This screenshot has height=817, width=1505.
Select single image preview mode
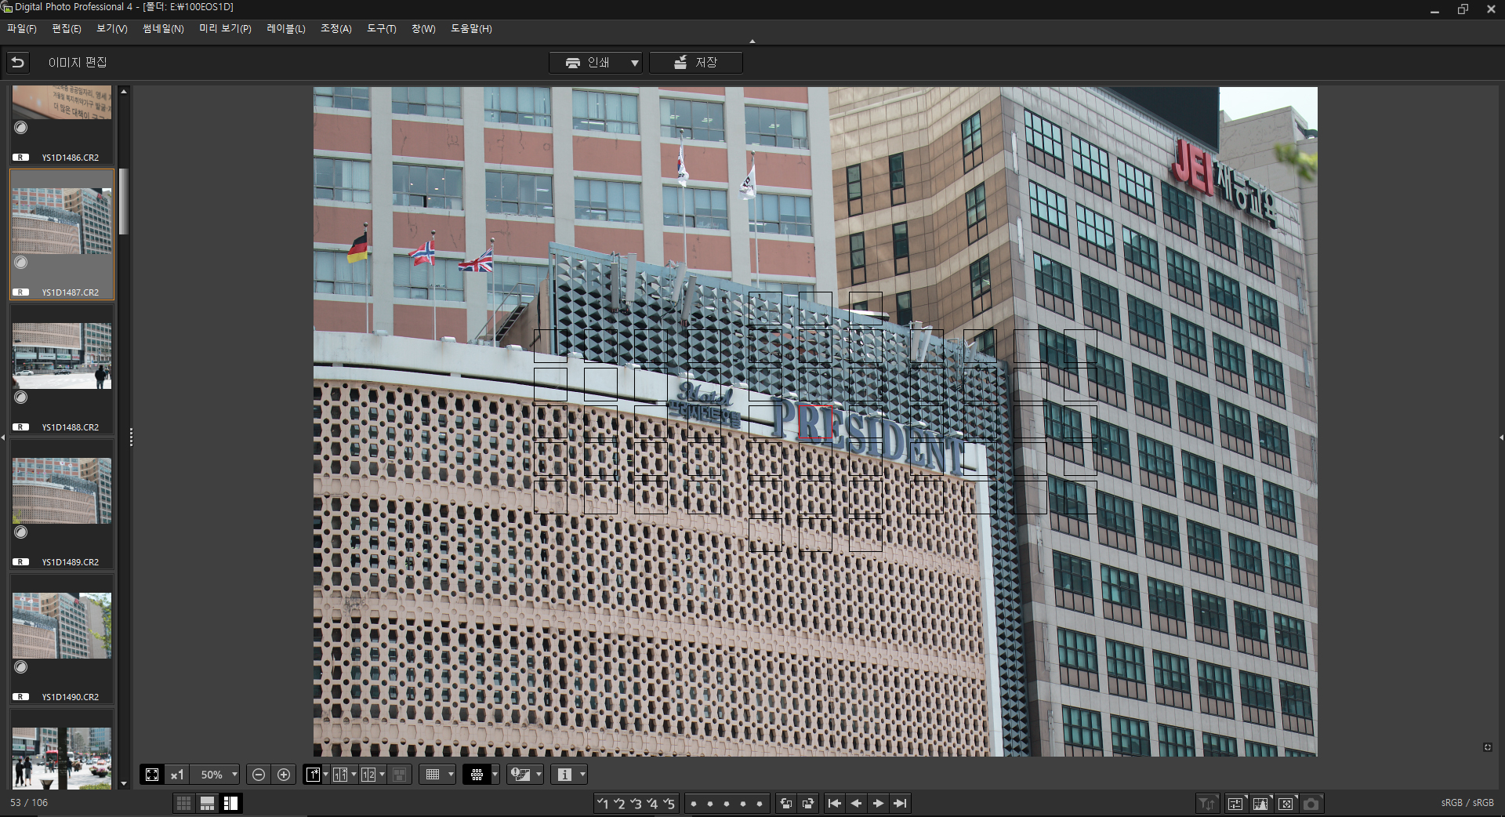[x=313, y=775]
